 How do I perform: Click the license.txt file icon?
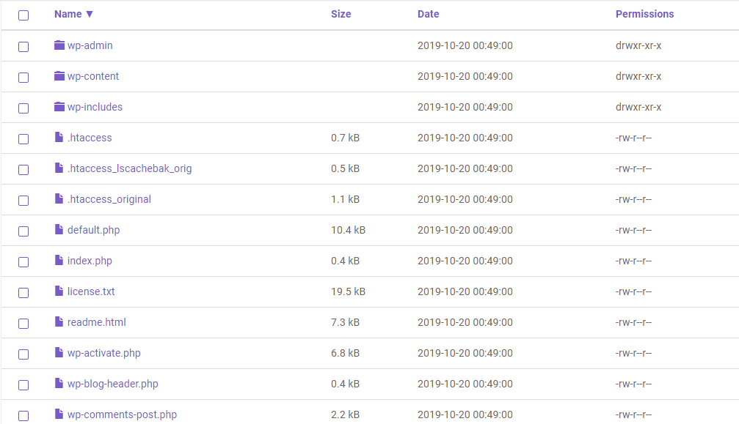59,291
